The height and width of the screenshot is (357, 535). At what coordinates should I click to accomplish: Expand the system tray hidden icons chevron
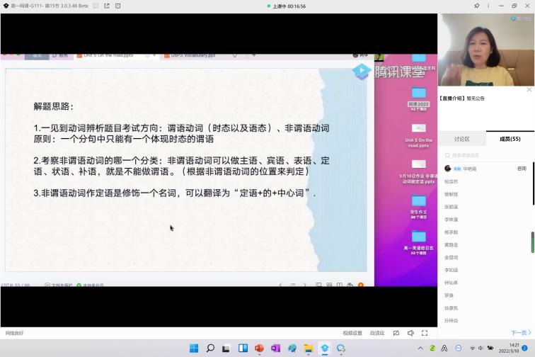(x=420, y=348)
